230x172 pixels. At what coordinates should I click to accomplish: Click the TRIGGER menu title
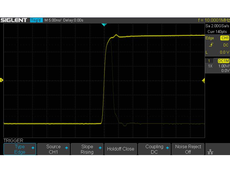click(x=13, y=140)
